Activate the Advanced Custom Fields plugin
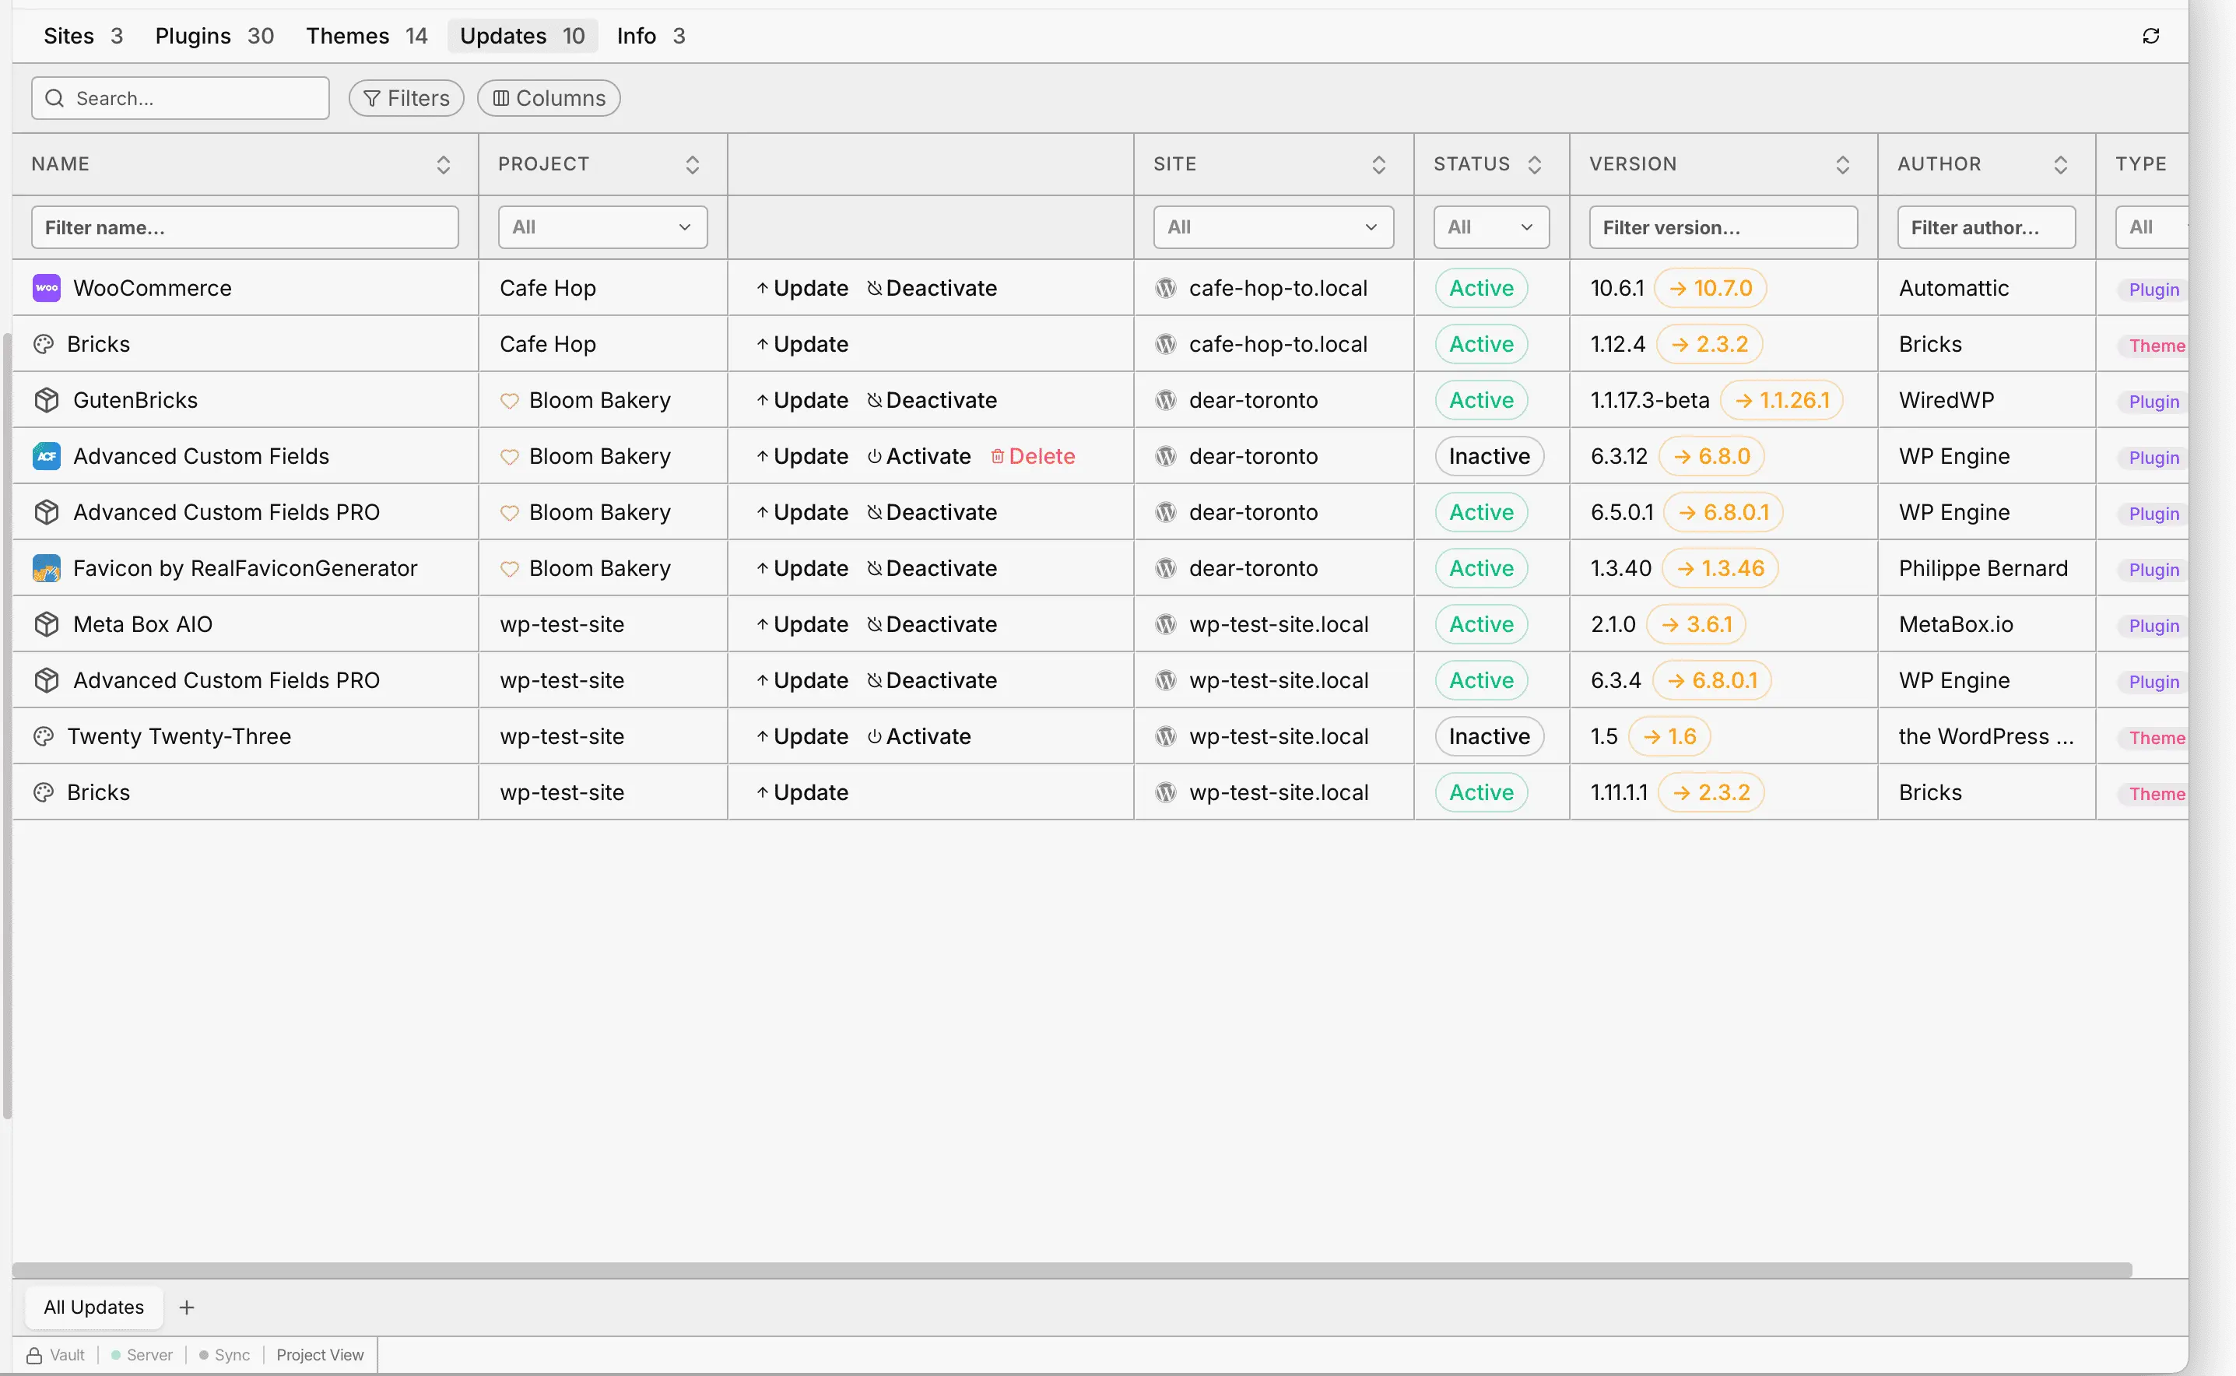The width and height of the screenshot is (2236, 1376). pyautogui.click(x=919, y=457)
